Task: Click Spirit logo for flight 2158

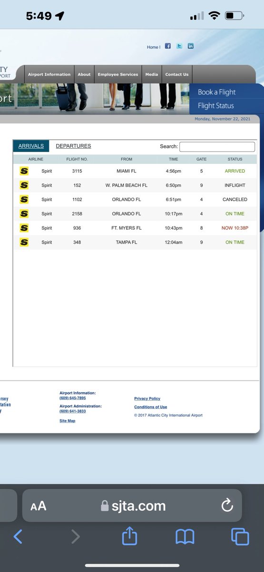Action: pyautogui.click(x=24, y=214)
